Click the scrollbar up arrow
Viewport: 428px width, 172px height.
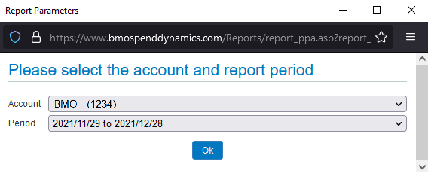(422, 59)
